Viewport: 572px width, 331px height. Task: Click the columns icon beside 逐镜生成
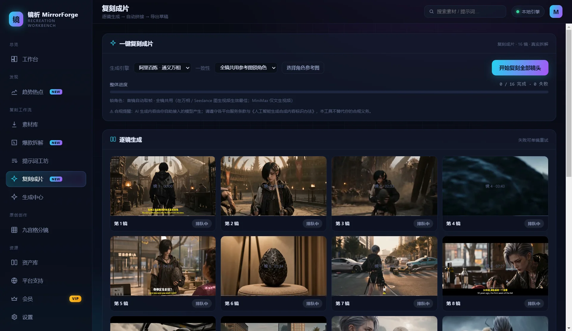[113, 139]
